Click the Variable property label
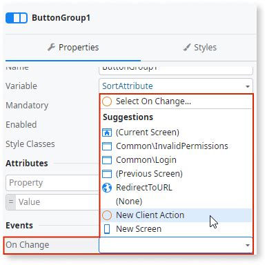 (x=21, y=86)
